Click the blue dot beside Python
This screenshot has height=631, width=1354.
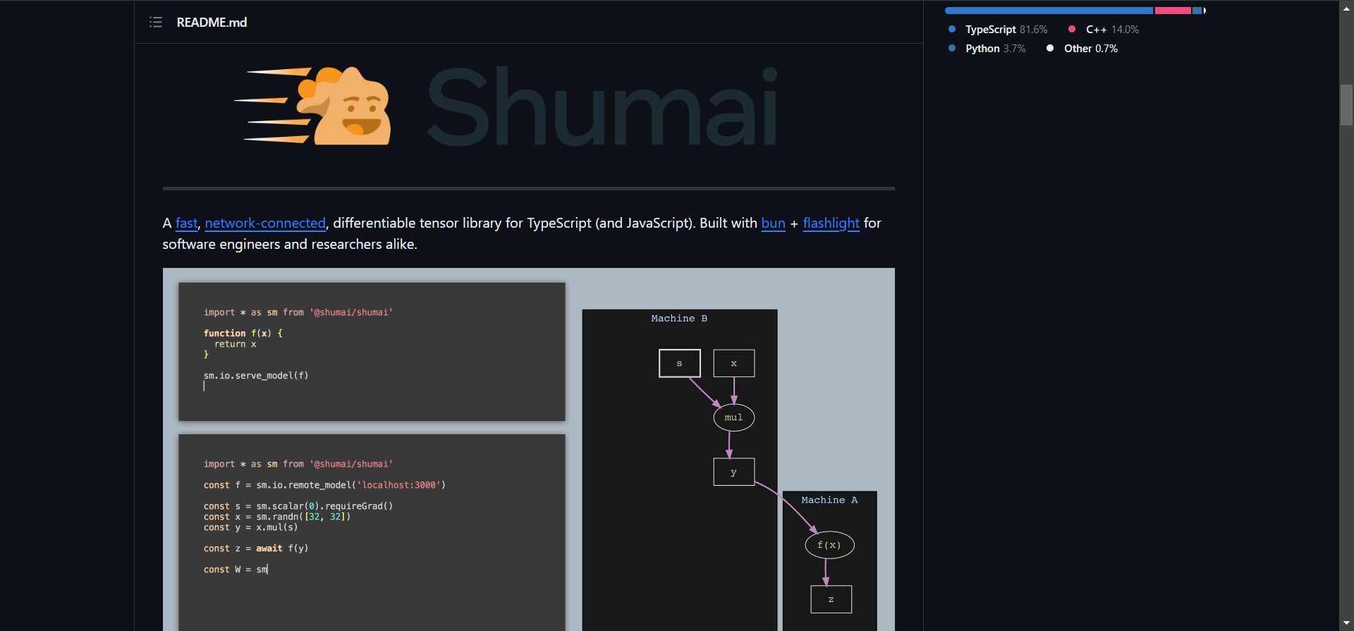click(x=952, y=49)
